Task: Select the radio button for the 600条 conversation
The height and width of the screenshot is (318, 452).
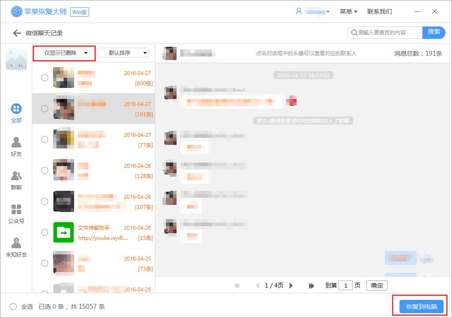Action: click(45, 77)
